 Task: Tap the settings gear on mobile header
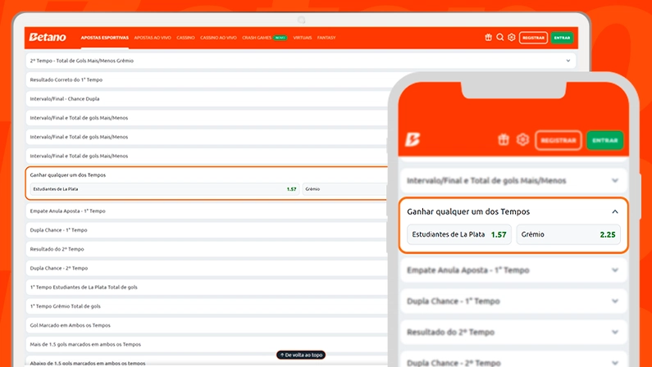[522, 140]
